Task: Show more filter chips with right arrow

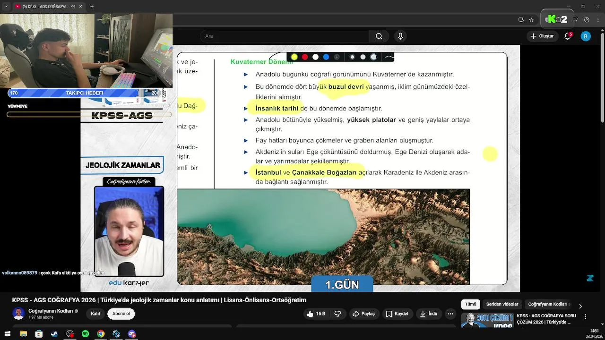Action: 580,306
